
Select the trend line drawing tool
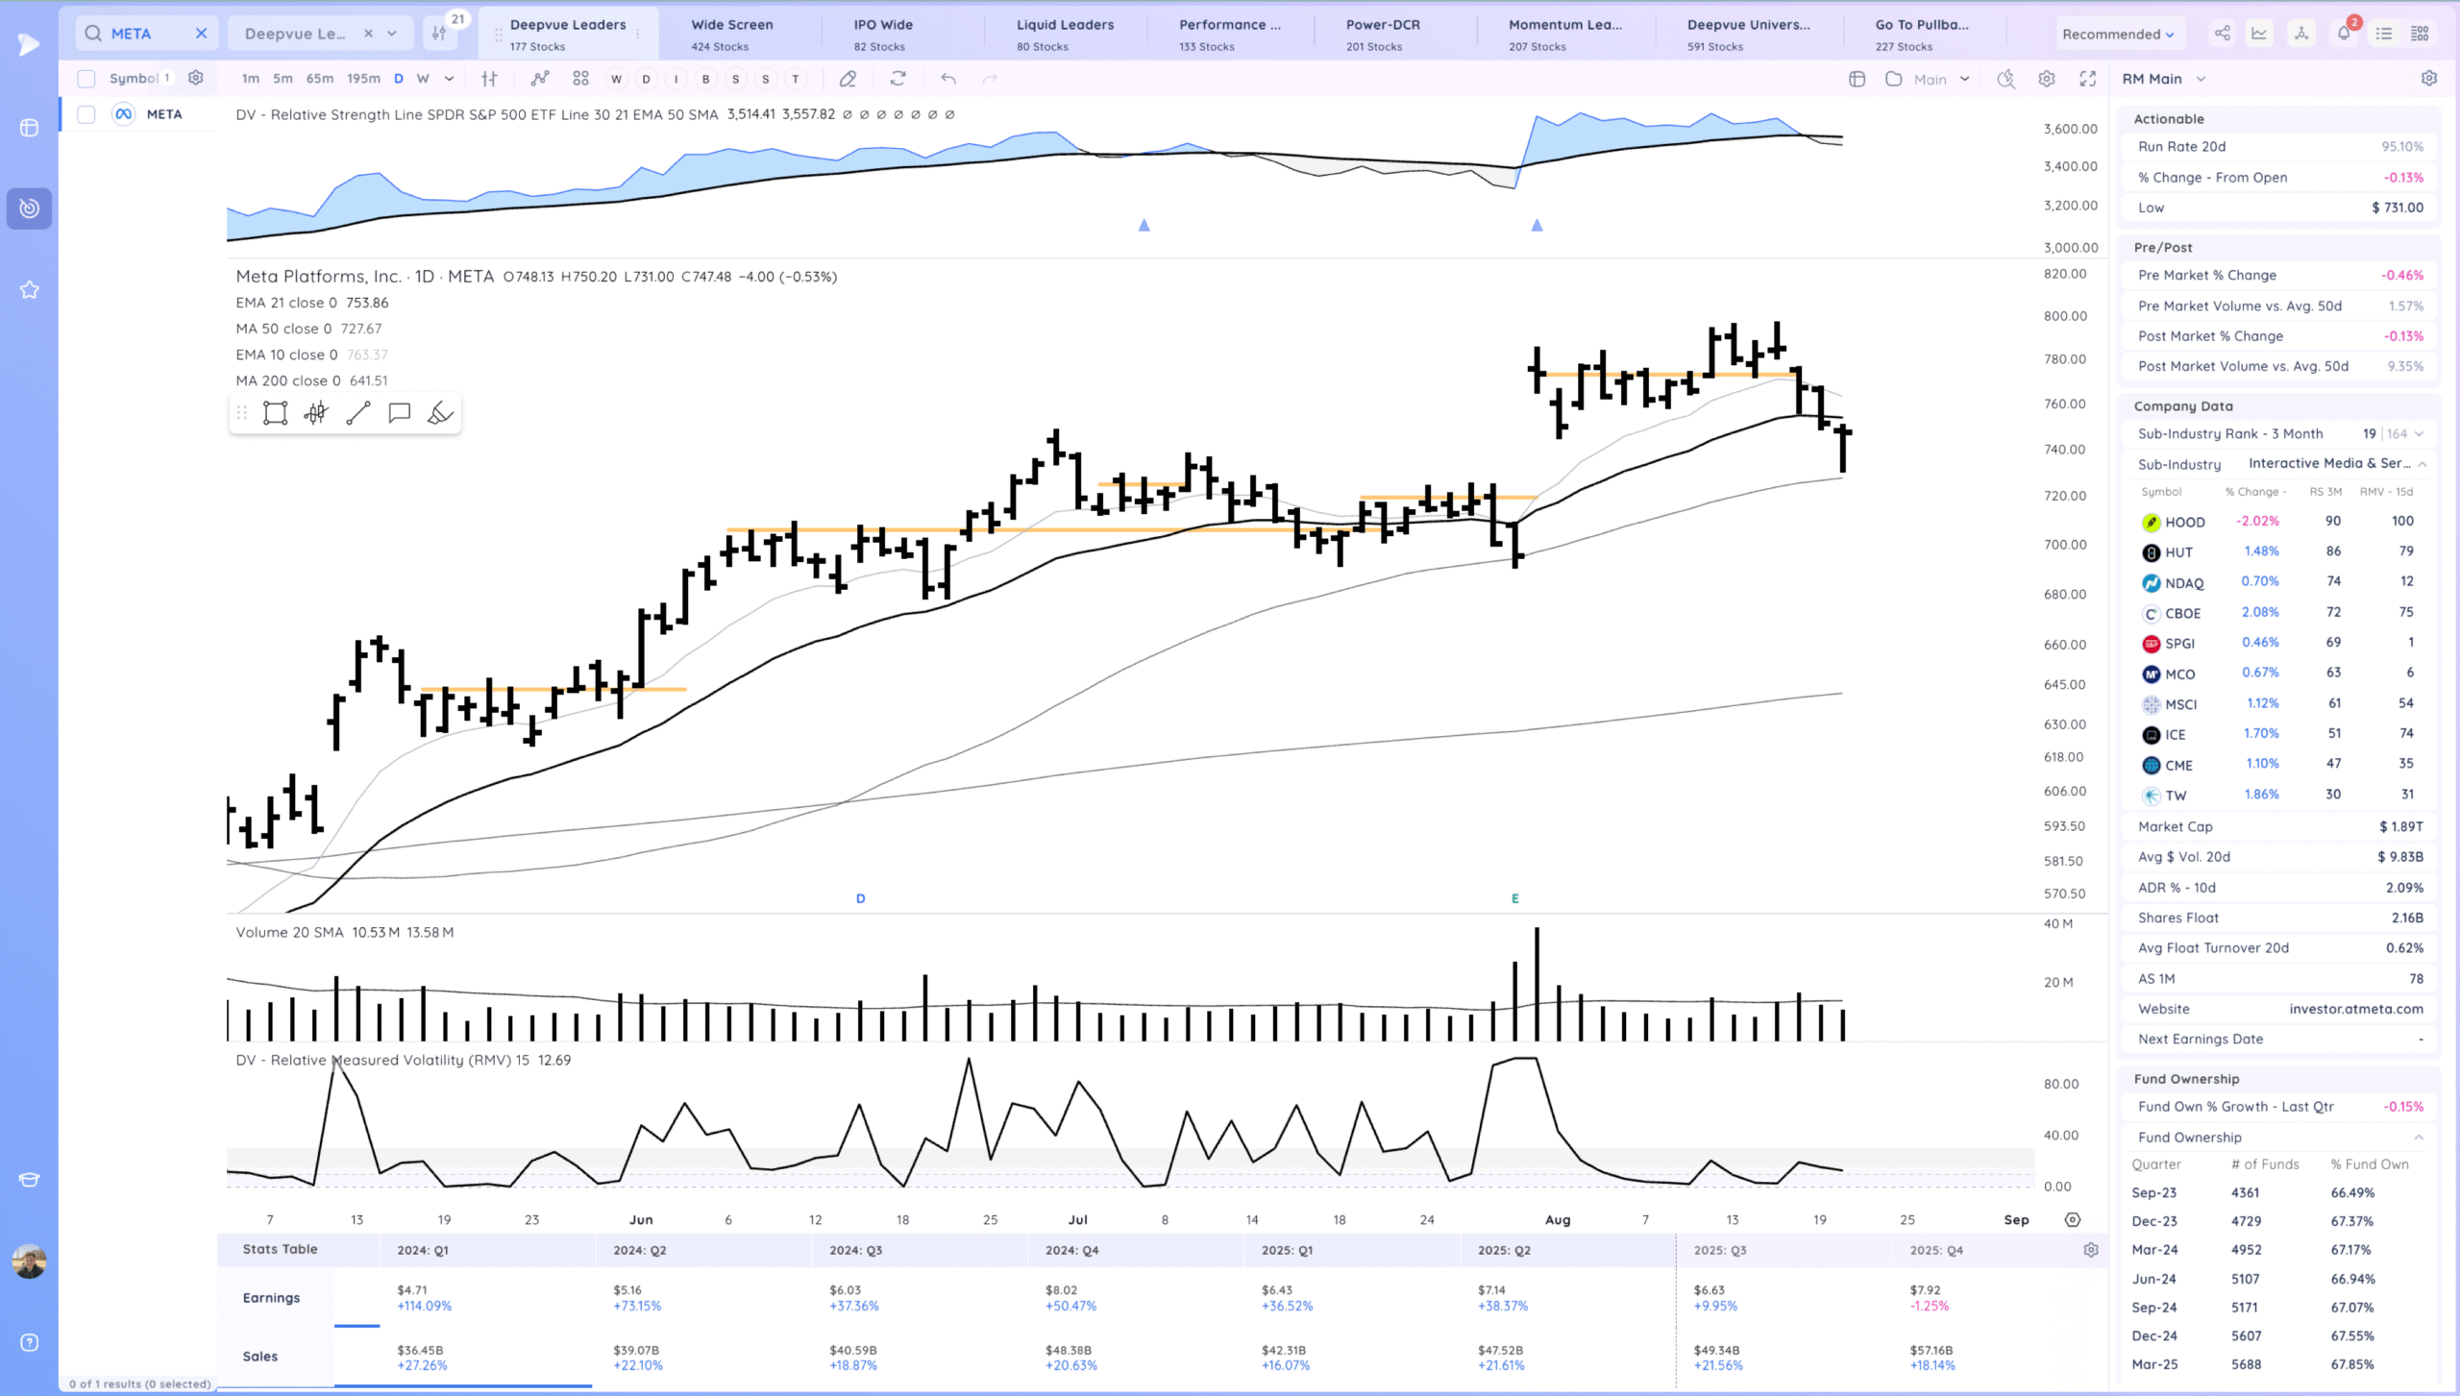tap(358, 414)
